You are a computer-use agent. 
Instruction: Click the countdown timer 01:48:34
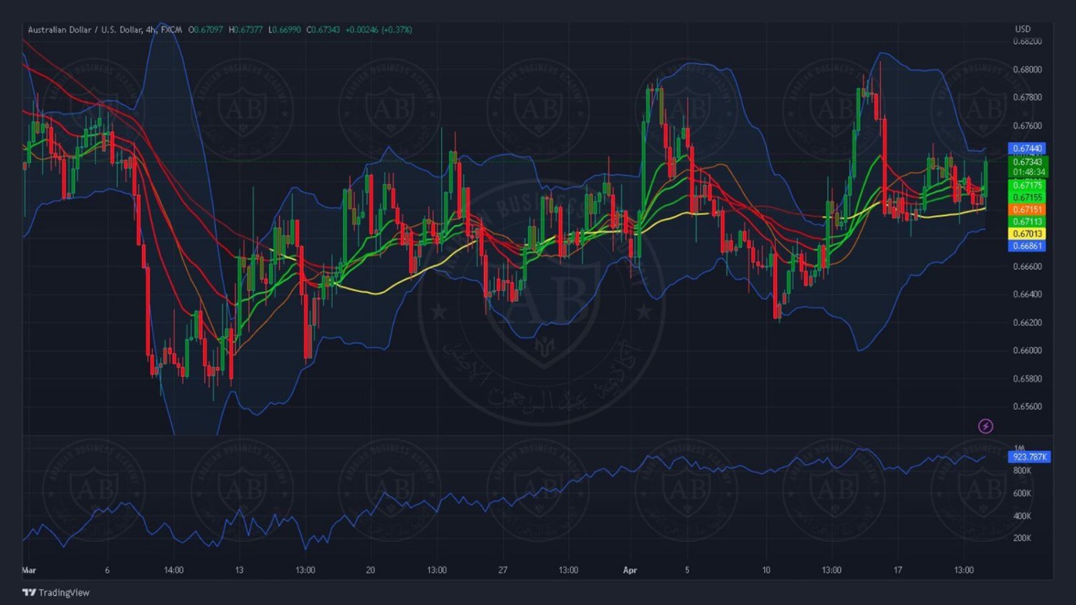click(x=1027, y=172)
